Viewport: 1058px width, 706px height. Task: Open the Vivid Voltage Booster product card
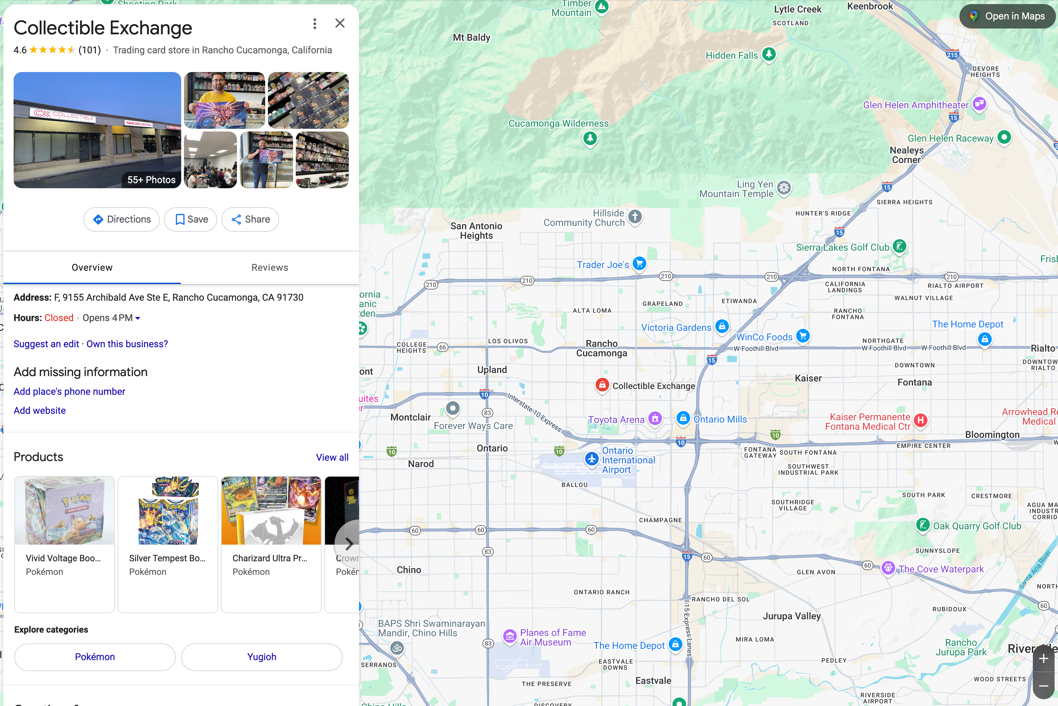pos(65,544)
